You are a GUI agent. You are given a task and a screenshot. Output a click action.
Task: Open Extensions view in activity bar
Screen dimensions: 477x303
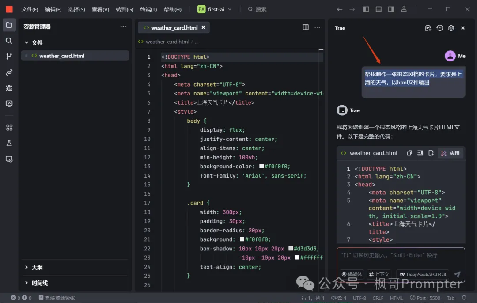[9, 128]
